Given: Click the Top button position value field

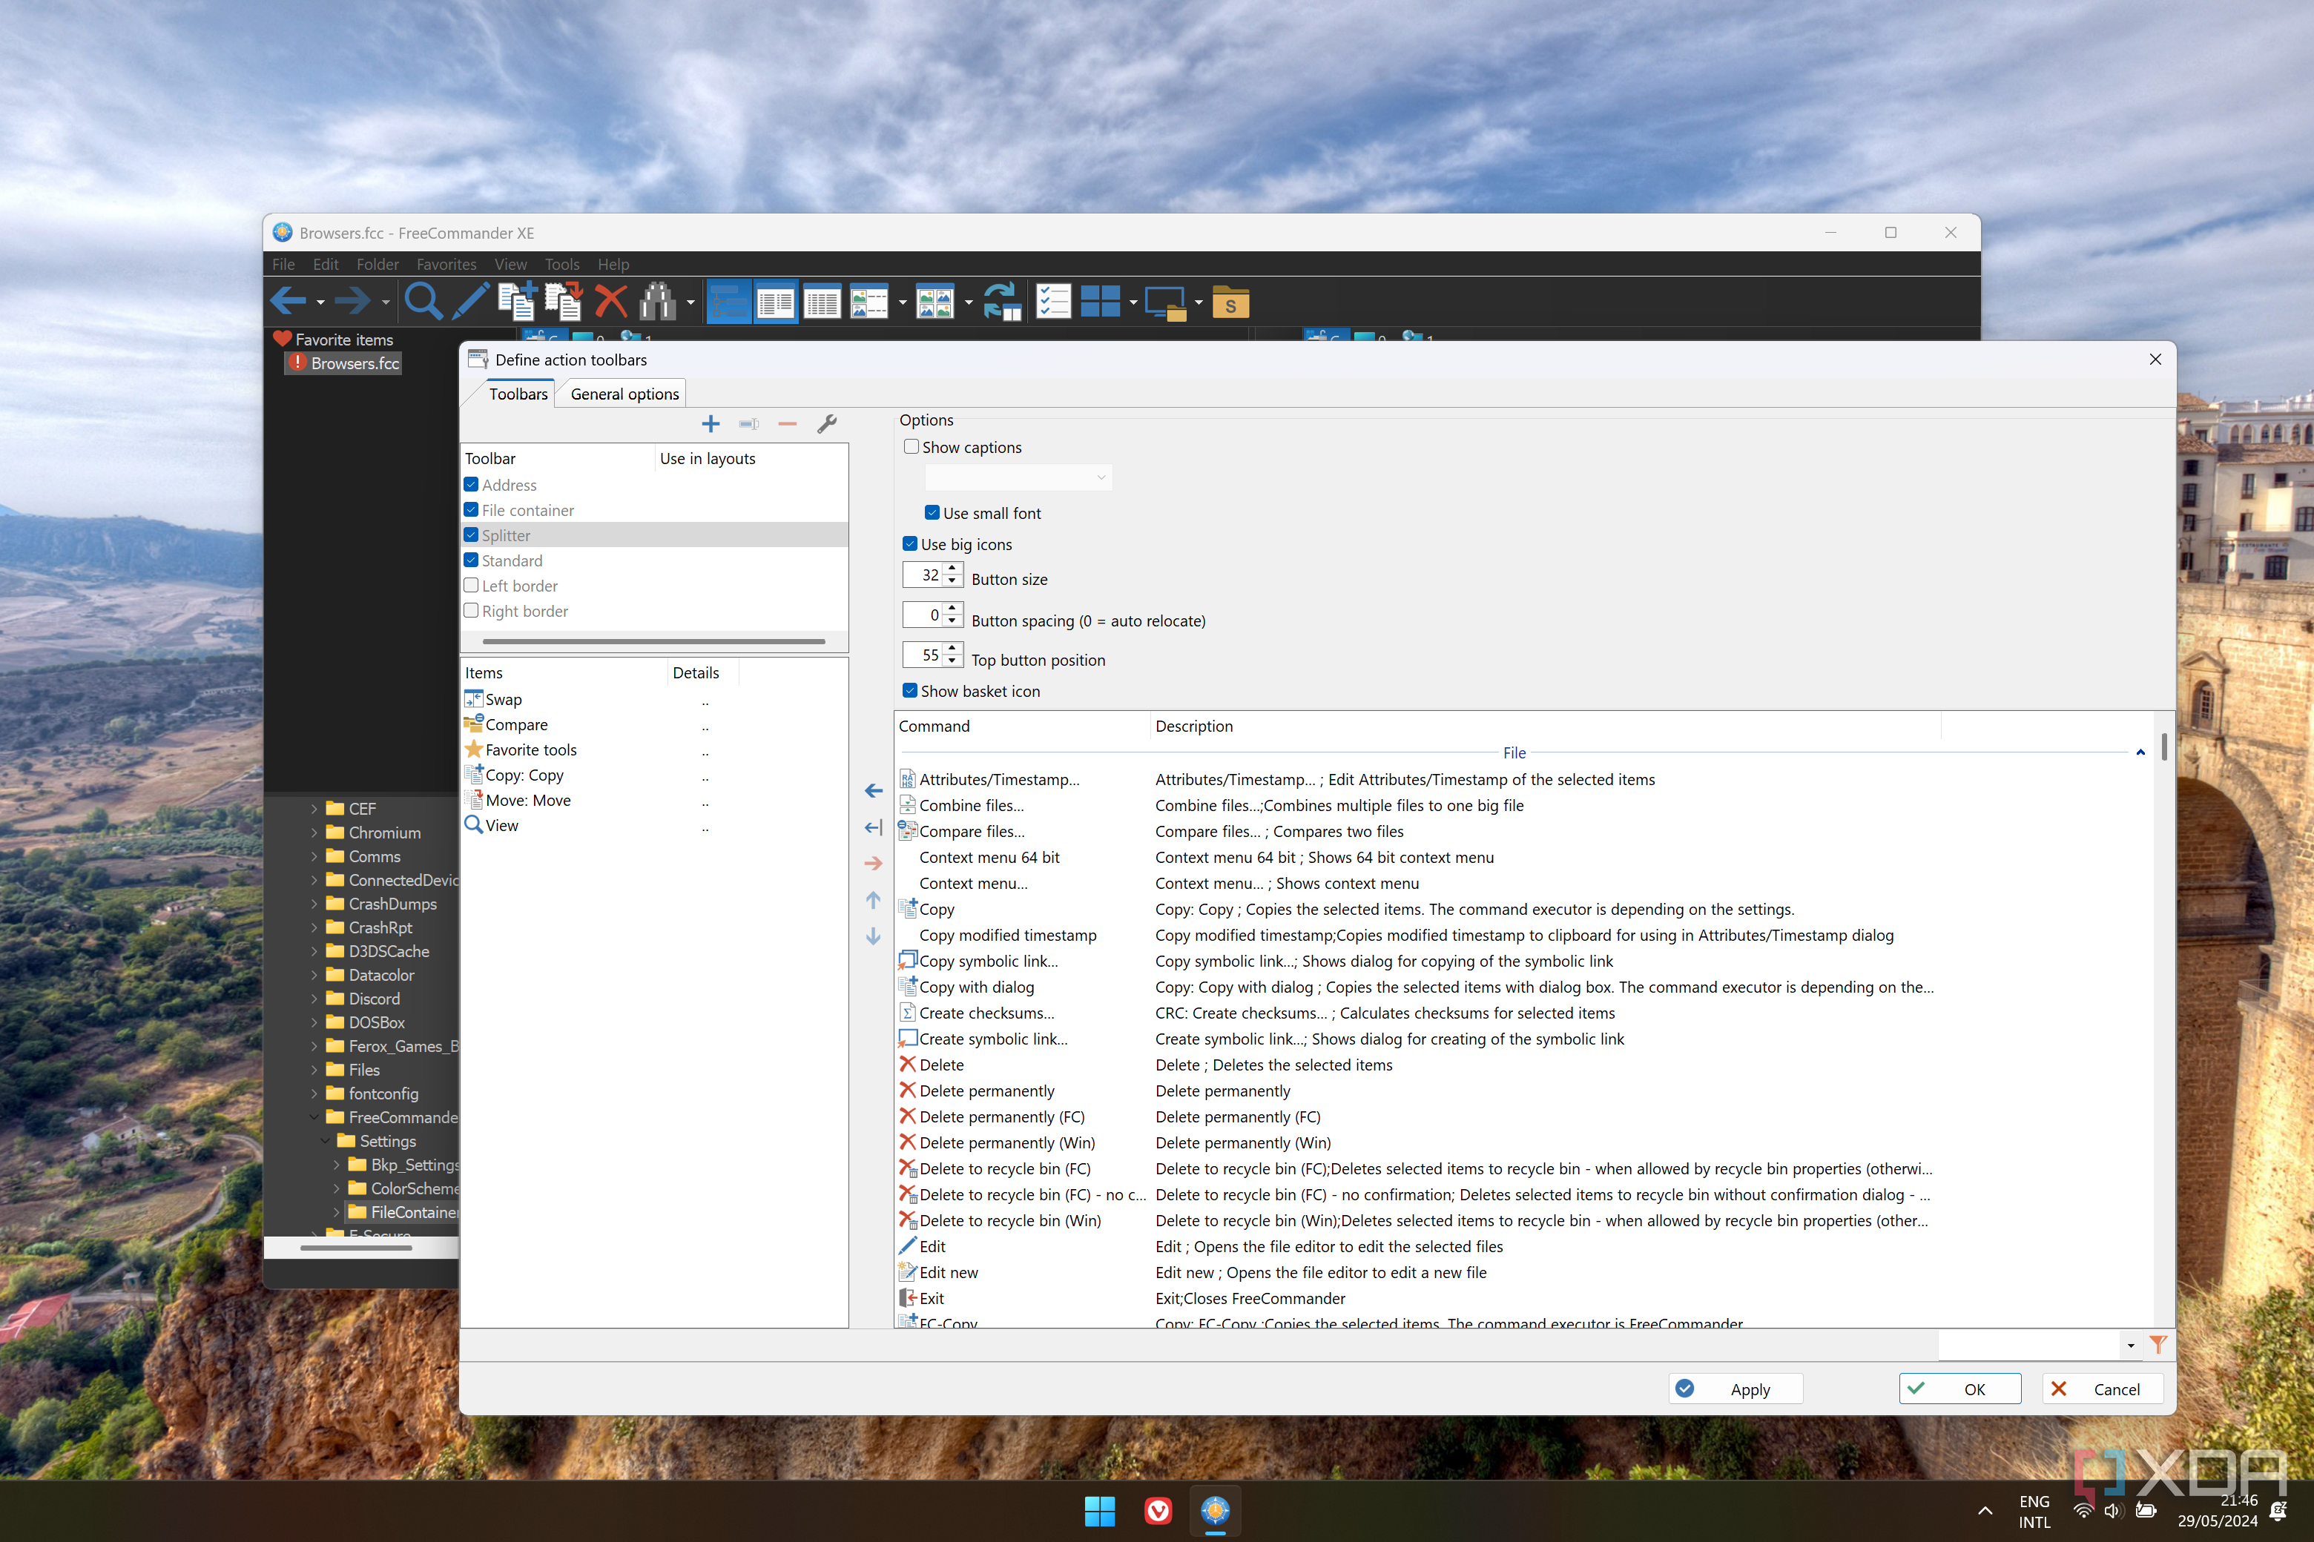Looking at the screenshot, I should pyautogui.click(x=924, y=655).
